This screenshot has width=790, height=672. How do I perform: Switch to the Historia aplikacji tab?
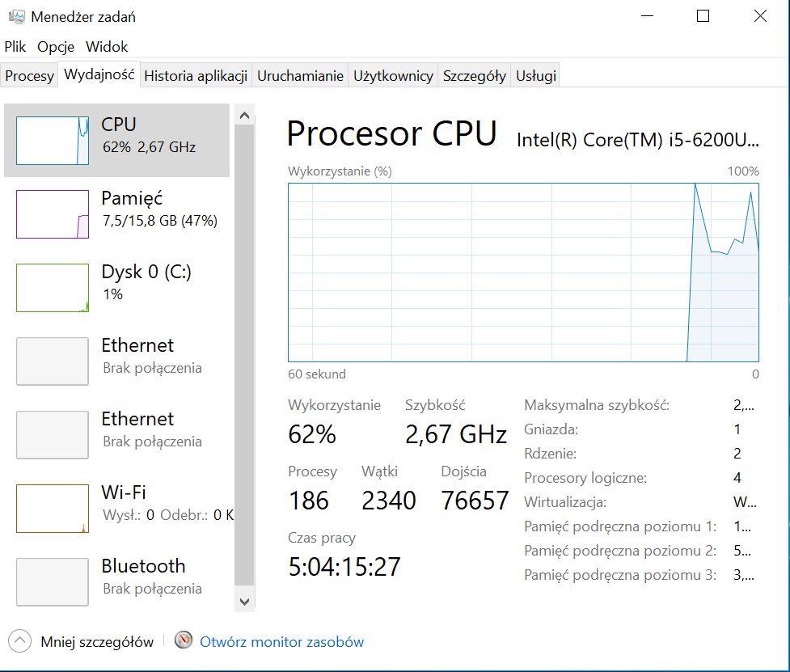coord(196,75)
